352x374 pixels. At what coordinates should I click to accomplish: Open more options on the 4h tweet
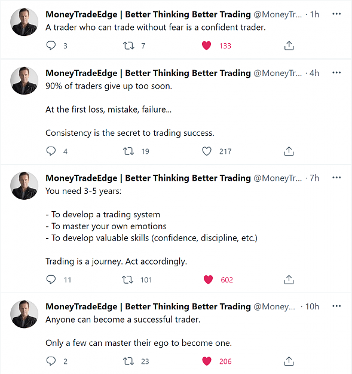336,73
